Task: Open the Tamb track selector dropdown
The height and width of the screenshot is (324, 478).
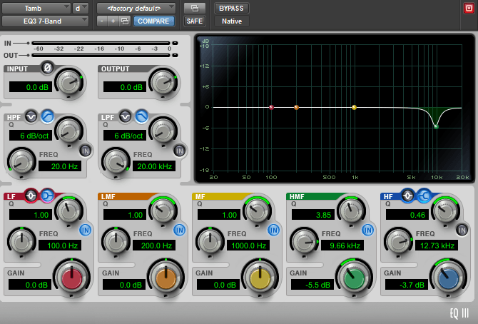Action: click(36, 8)
